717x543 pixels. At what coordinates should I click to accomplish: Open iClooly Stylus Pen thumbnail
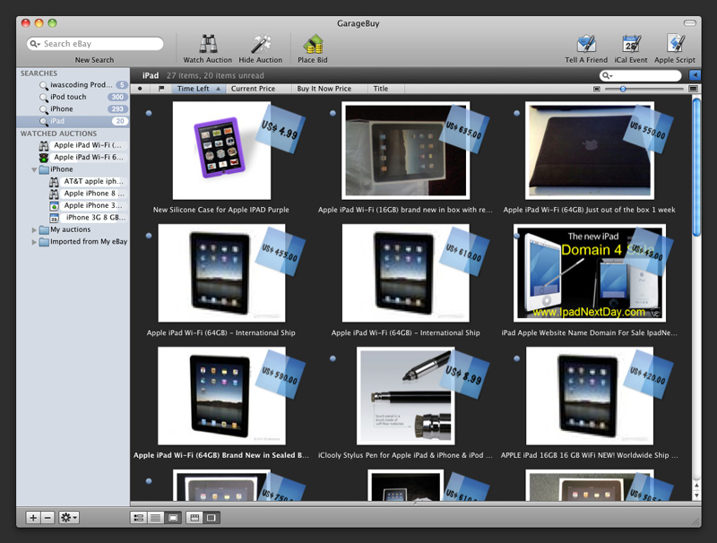pos(406,396)
